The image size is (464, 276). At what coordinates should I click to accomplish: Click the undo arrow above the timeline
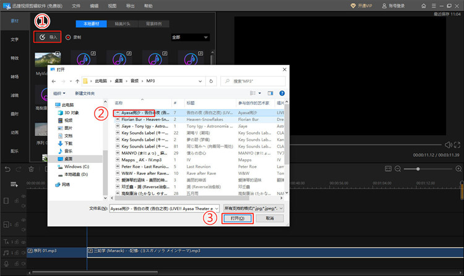pos(7,169)
